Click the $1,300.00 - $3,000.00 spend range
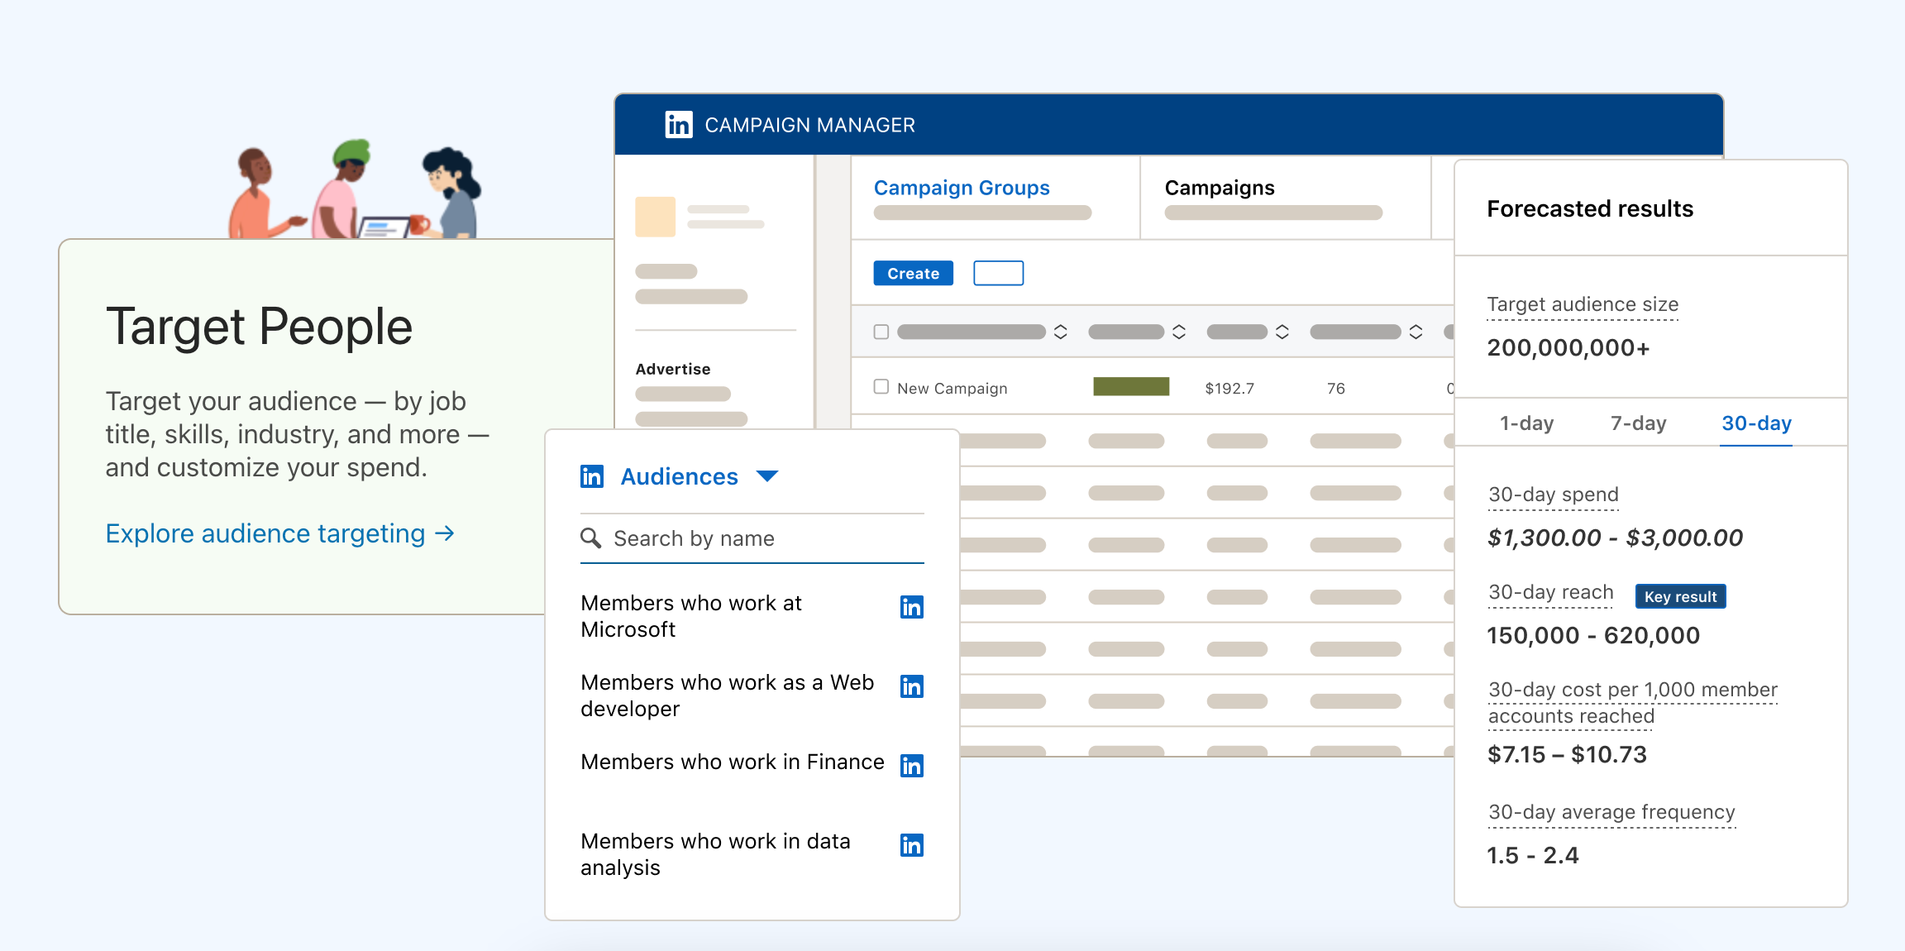The width and height of the screenshot is (1905, 951). 1615,538
